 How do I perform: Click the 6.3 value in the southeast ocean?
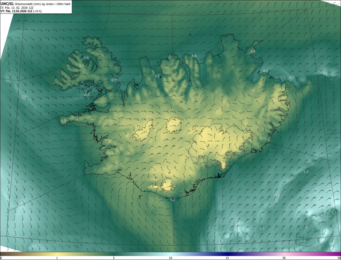coord(262,228)
